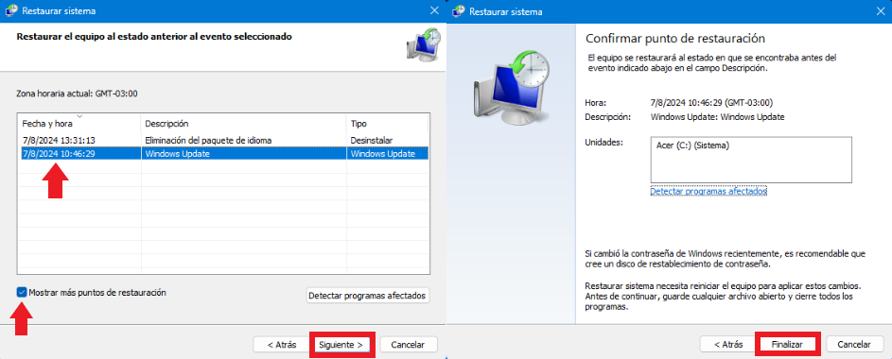Toggle Mostrar más puntos de restauración checkbox
The width and height of the screenshot is (892, 359).
tap(22, 293)
